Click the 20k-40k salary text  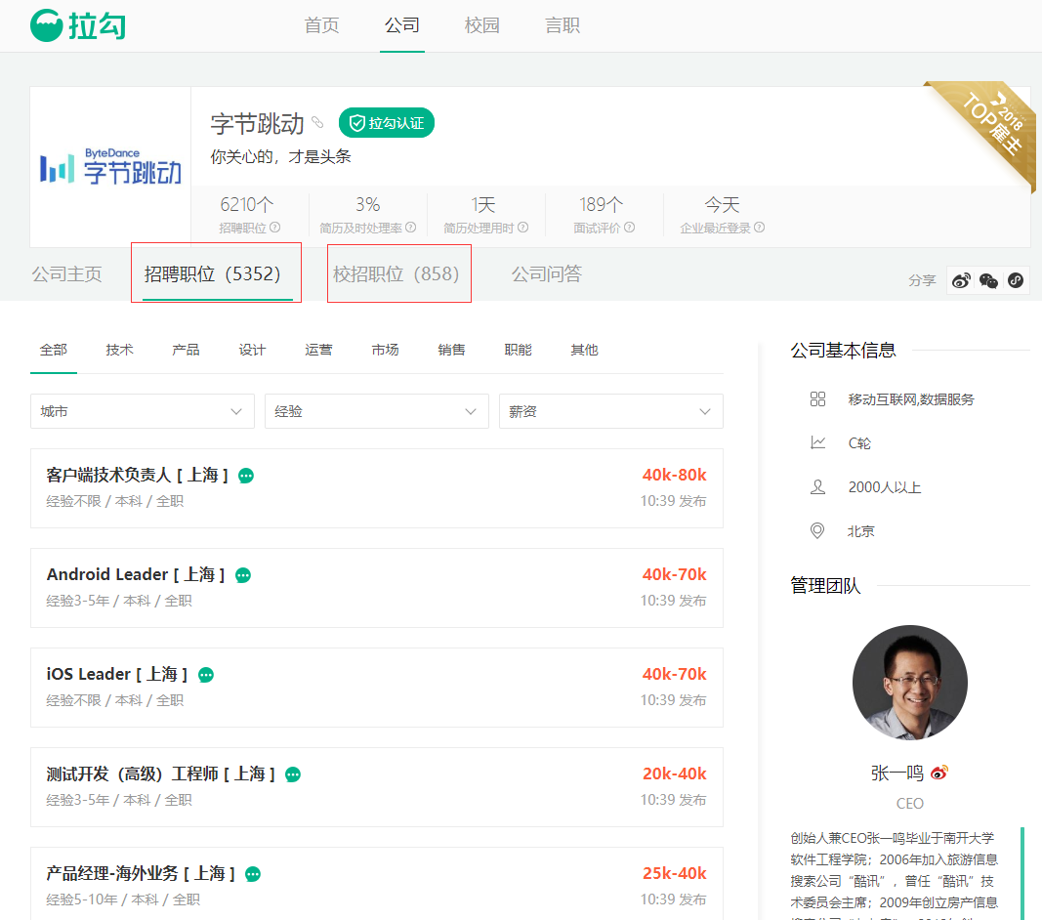[674, 774]
